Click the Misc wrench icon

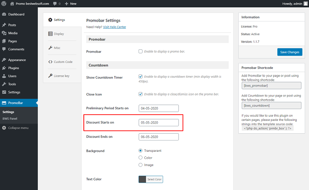pyautogui.click(x=50, y=48)
